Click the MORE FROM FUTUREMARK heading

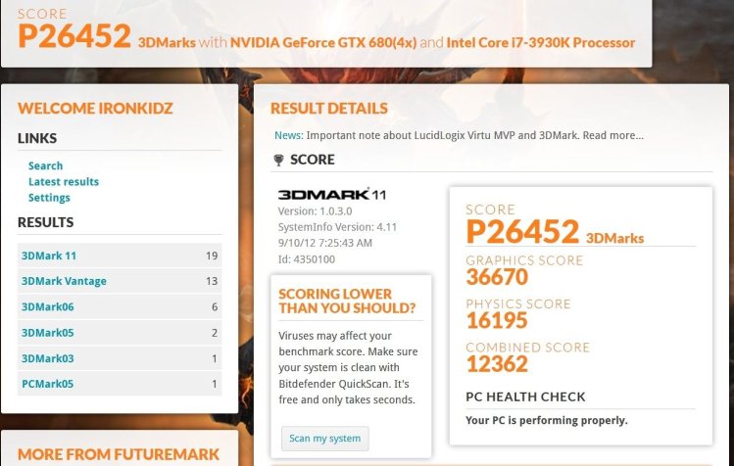click(x=119, y=454)
